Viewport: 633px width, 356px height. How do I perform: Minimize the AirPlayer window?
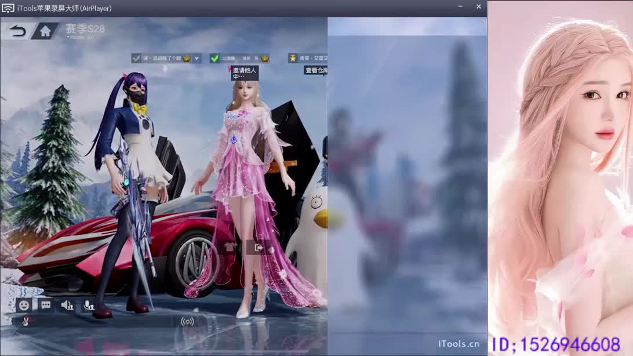(460, 7)
